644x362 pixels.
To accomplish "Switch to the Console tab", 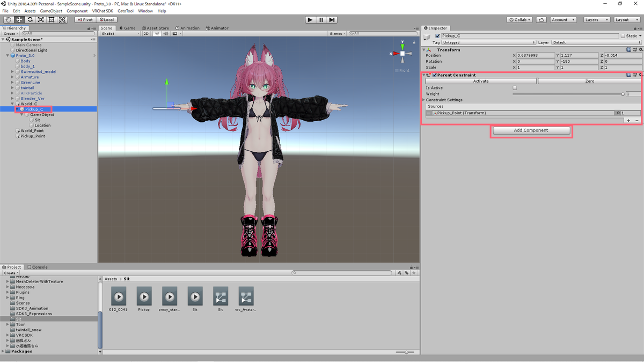I will pyautogui.click(x=38, y=267).
